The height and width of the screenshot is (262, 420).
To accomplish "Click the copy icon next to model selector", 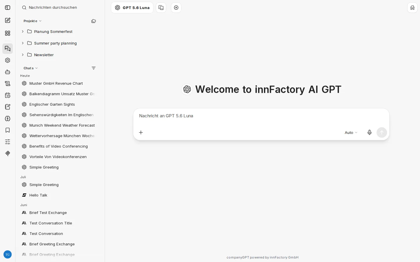I will [x=161, y=8].
